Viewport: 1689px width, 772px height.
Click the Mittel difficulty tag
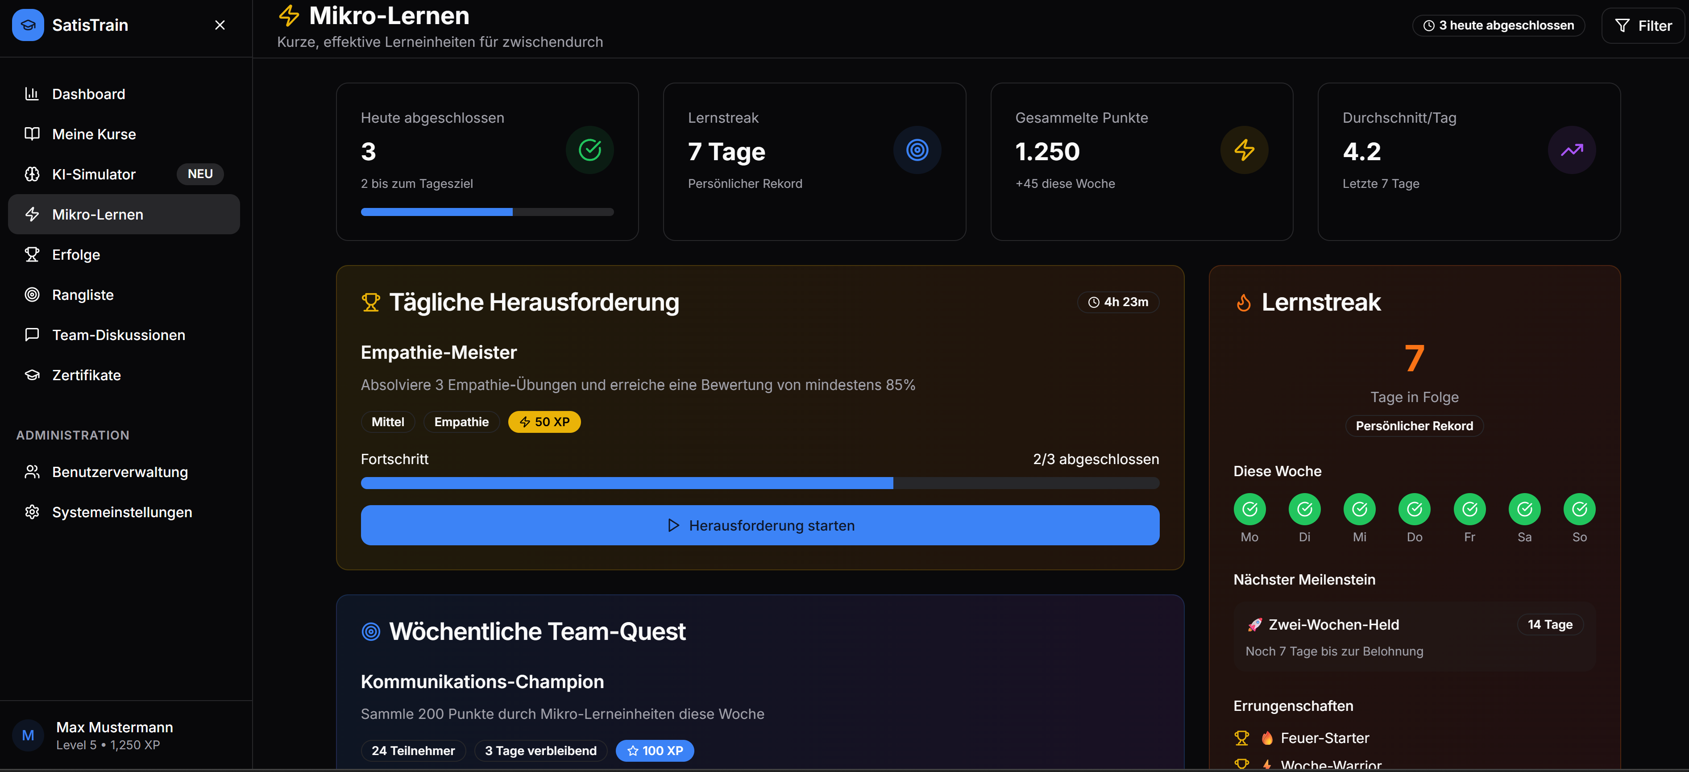point(387,422)
